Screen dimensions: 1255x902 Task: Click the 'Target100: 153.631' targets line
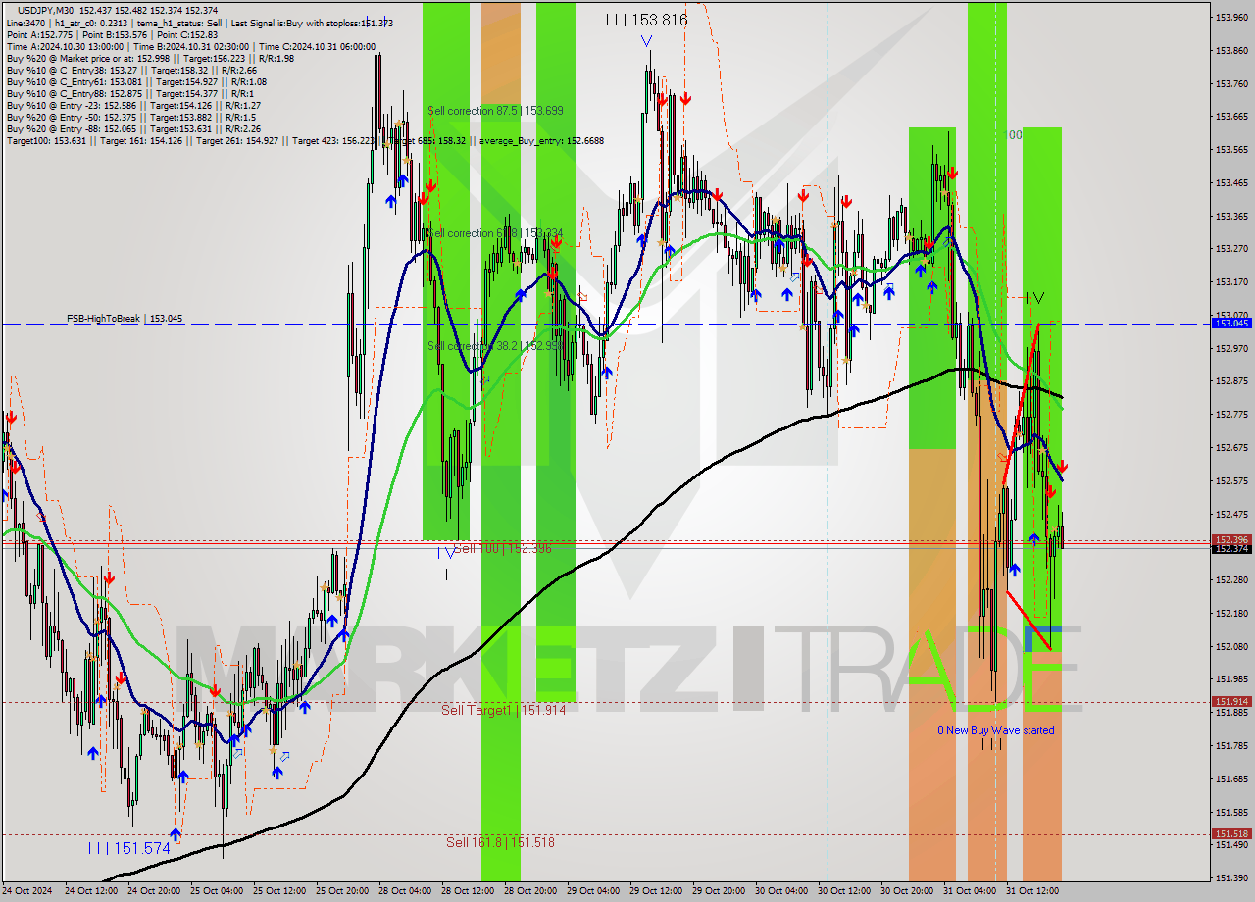[x=305, y=141]
